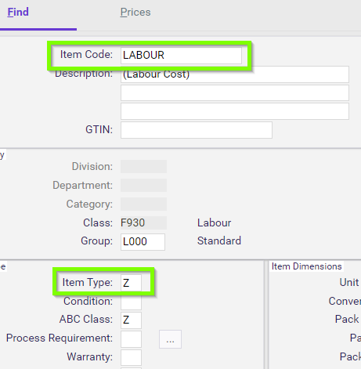Click the Item Type field containing Z
361x369 pixels.
click(x=131, y=283)
